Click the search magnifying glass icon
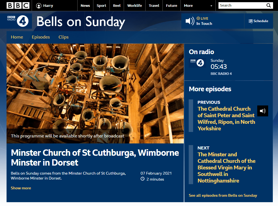The height and width of the screenshot is (206, 278). 269,5
